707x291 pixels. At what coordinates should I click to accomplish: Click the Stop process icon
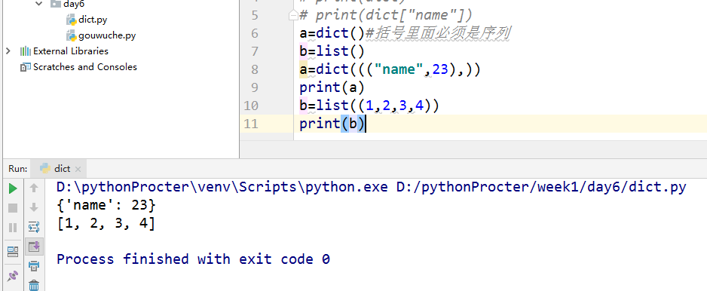[13, 208]
